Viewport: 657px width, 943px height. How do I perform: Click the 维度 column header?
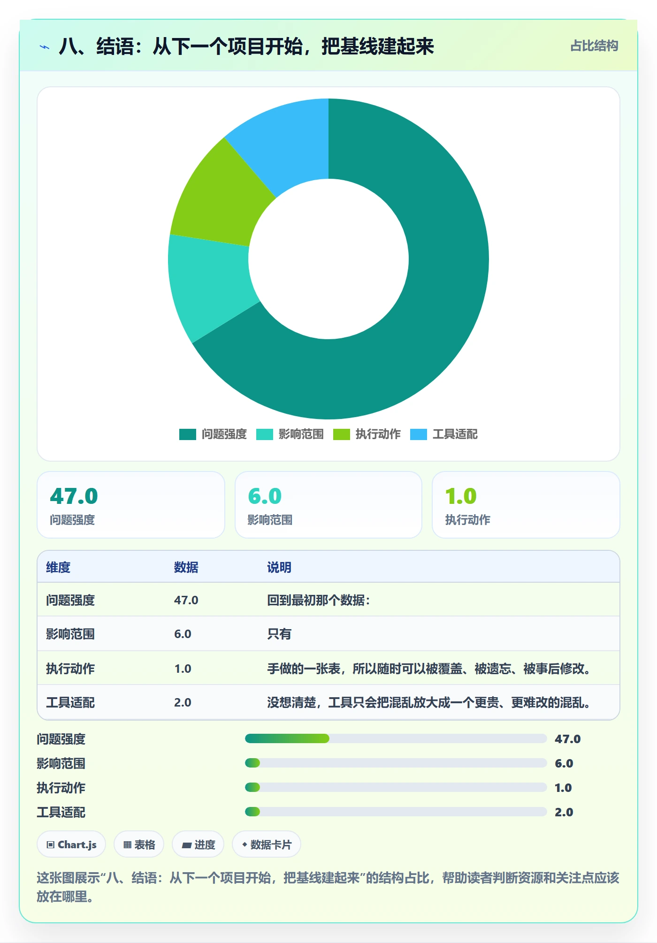[x=58, y=567]
